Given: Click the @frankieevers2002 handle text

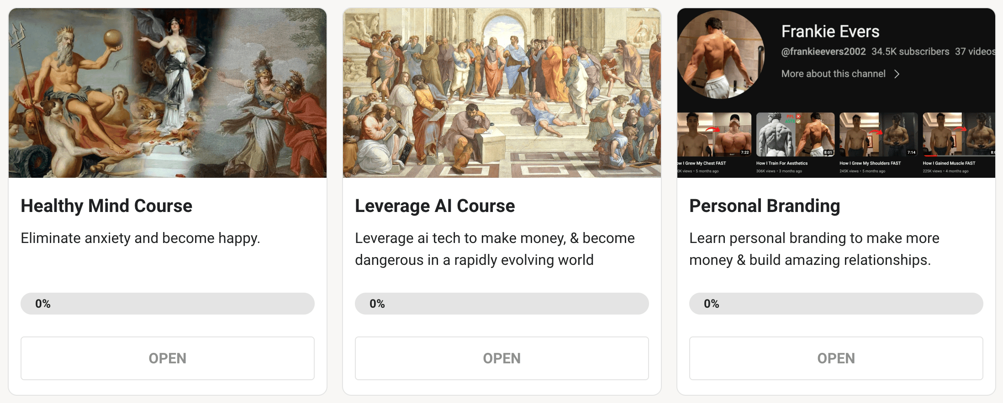Looking at the screenshot, I should (x=824, y=52).
